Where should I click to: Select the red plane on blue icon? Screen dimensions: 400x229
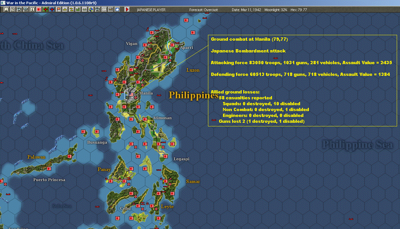click(x=52, y=9)
